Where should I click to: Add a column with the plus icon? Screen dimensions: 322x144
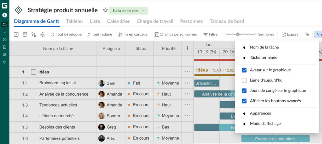click(x=187, y=48)
